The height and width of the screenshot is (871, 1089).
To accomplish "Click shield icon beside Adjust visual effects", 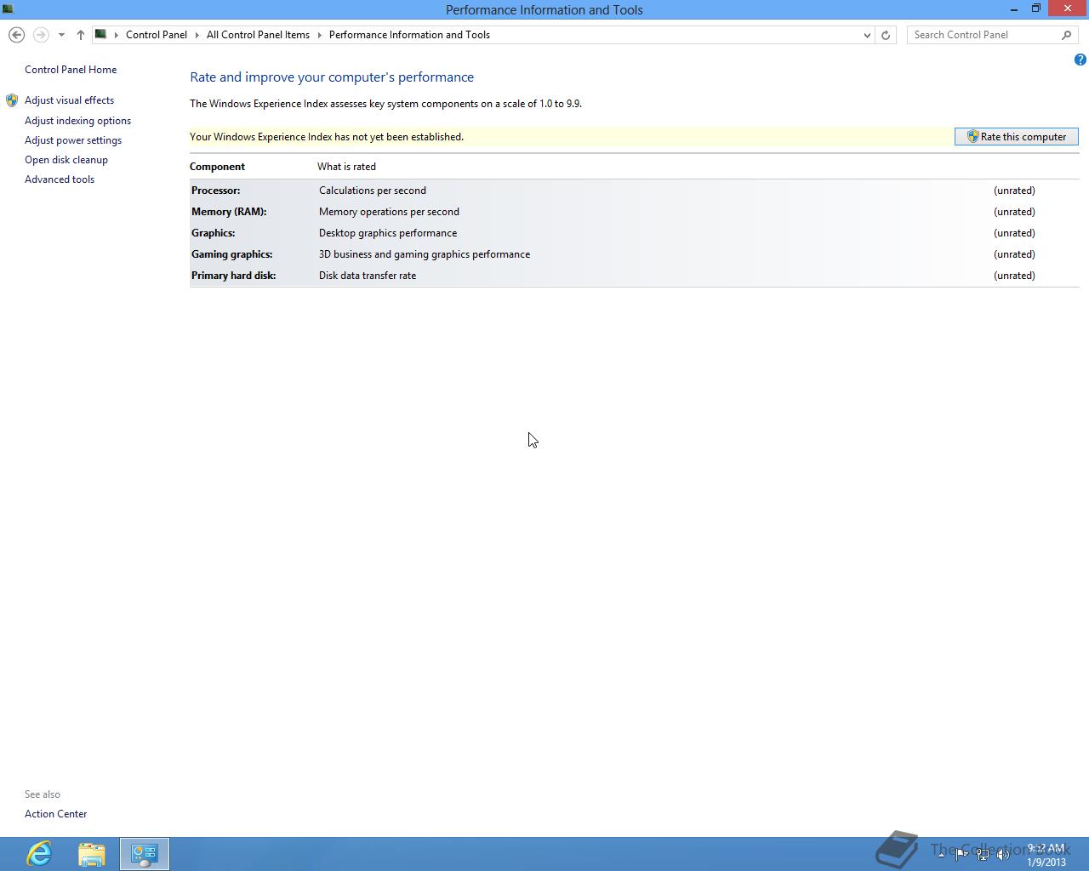I will pos(12,100).
